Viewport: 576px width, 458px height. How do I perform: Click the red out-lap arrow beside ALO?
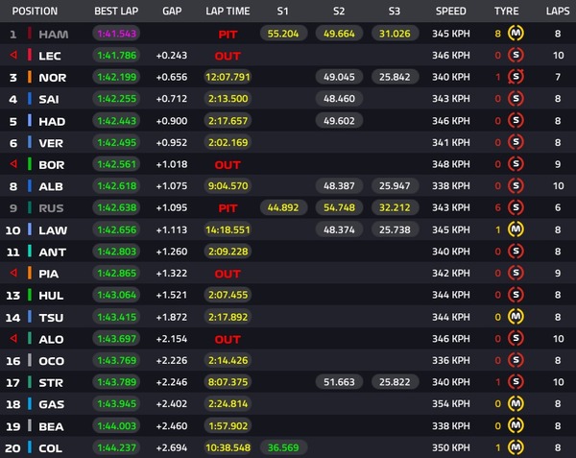pos(13,338)
